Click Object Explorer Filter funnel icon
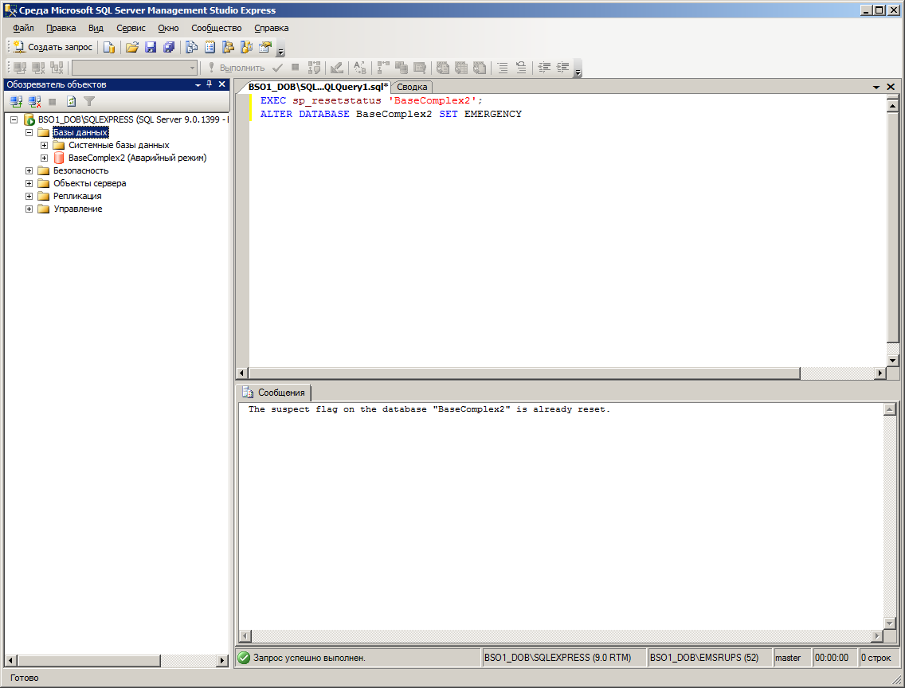This screenshot has height=688, width=905. click(89, 101)
